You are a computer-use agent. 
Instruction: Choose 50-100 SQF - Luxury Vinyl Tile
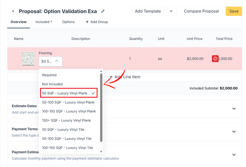pos(69,139)
